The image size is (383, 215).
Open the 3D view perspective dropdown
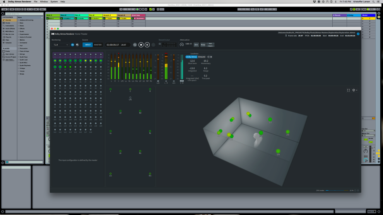[355, 90]
